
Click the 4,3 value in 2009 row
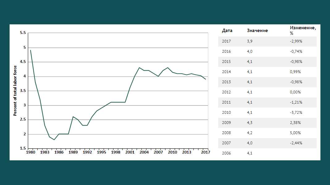click(x=250, y=123)
